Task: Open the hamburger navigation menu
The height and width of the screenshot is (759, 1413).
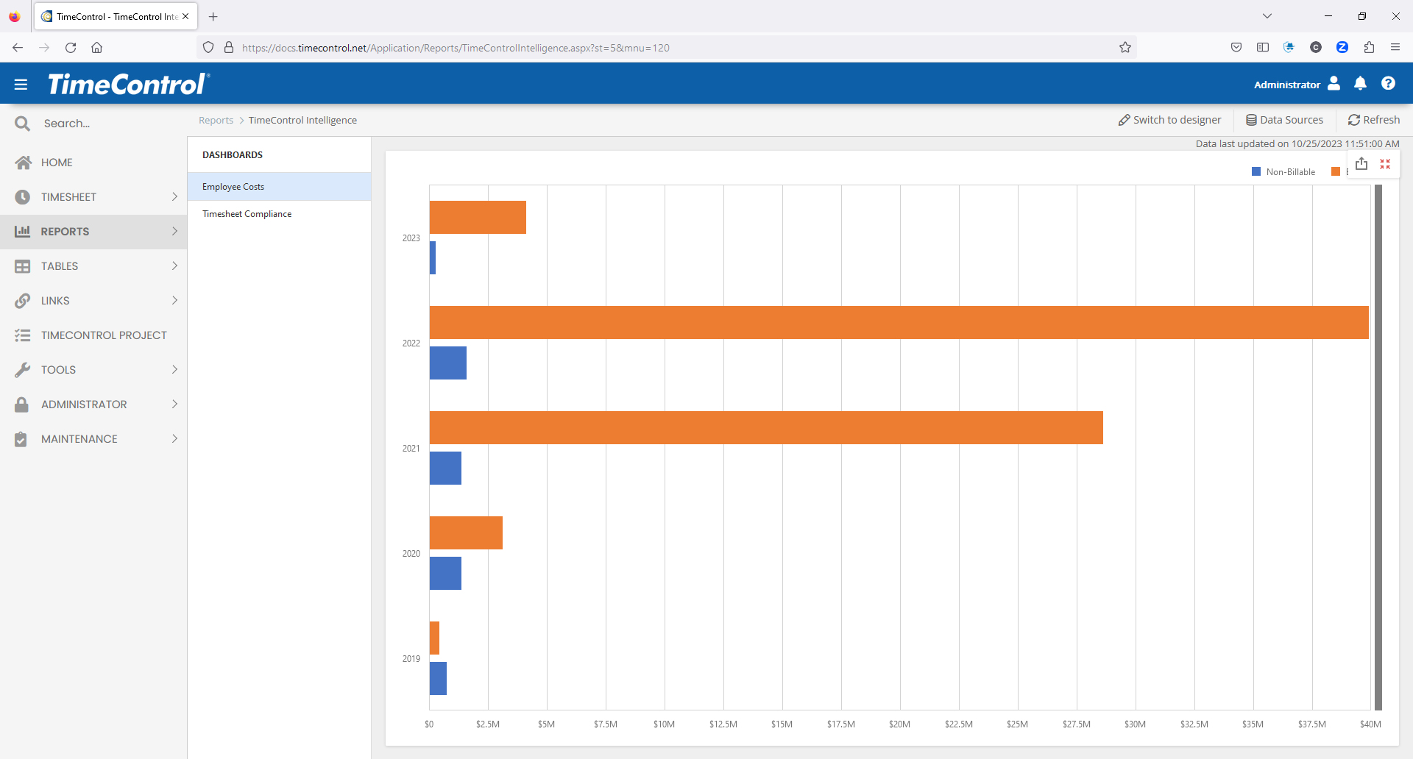Action: coord(21,85)
